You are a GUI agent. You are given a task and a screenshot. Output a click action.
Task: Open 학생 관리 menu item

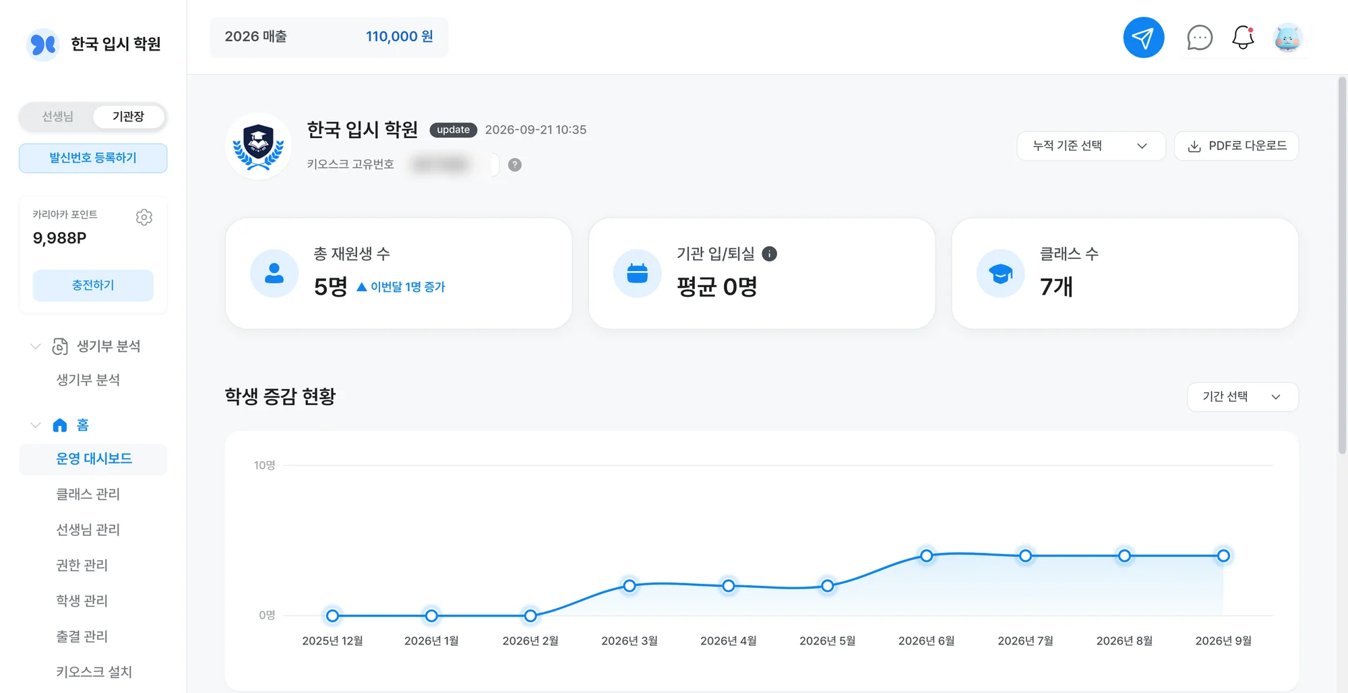point(82,601)
